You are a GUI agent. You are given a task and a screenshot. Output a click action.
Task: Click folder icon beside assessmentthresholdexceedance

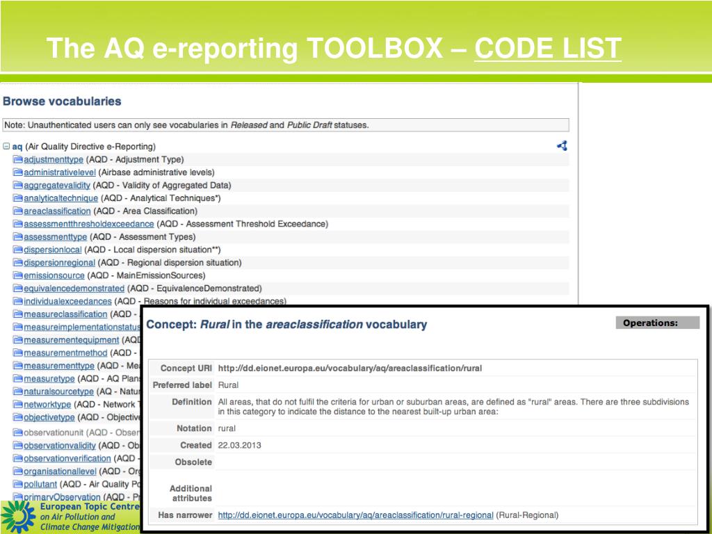[17, 224]
